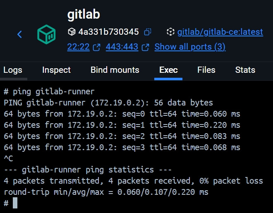Open external link icon next to 22:22
The width and height of the screenshot is (273, 213).
tap(97, 47)
